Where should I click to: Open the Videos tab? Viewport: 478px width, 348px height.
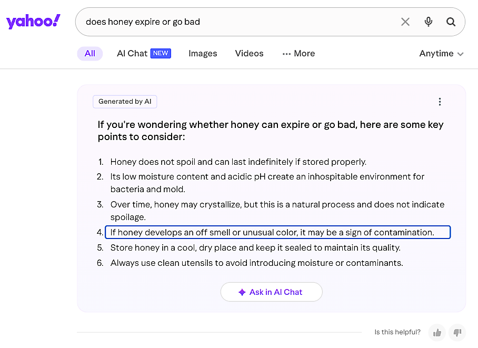pos(249,54)
